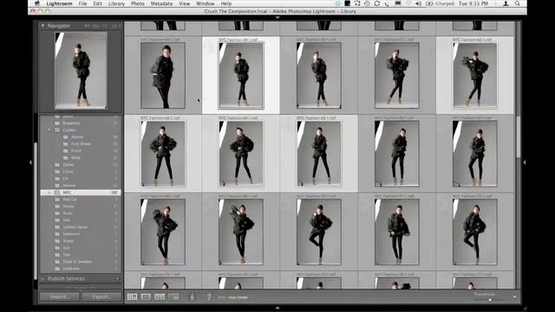Click the battery status icon
This screenshot has height=312, width=555.
point(429,3)
